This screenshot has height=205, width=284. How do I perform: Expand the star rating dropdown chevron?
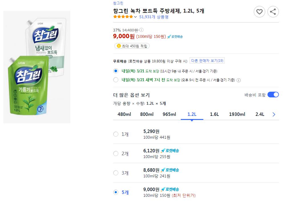click(x=135, y=17)
